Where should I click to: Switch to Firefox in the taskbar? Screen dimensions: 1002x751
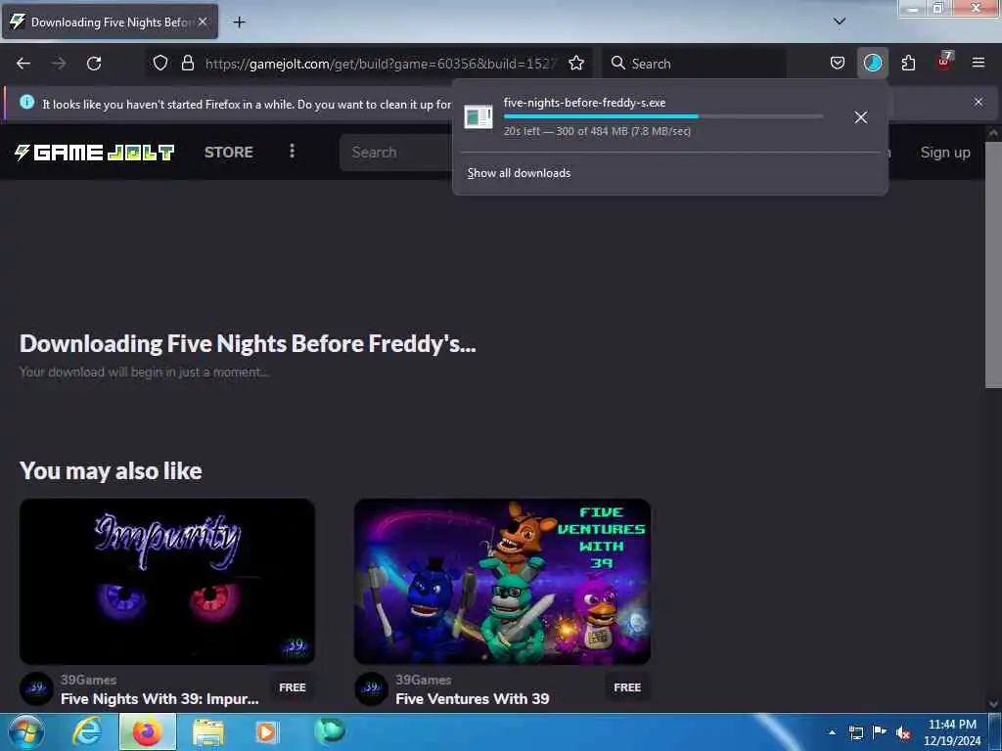coord(147,731)
